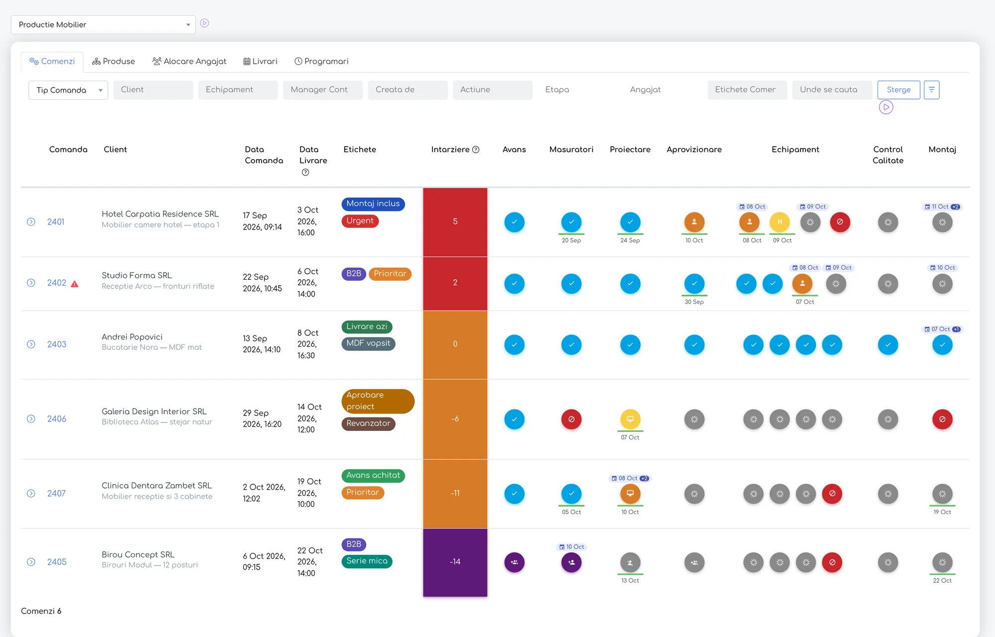Click the red blocked Echipament icon for order 2407
This screenshot has height=637, width=995.
(832, 493)
